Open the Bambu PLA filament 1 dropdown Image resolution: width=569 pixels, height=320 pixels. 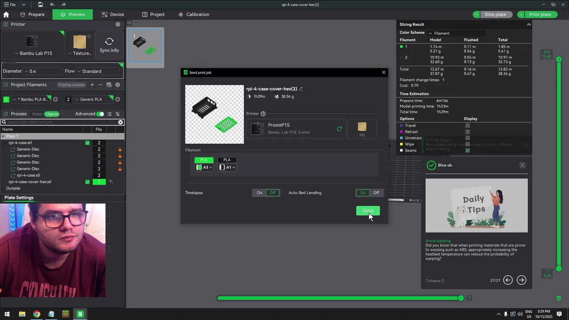(32, 100)
